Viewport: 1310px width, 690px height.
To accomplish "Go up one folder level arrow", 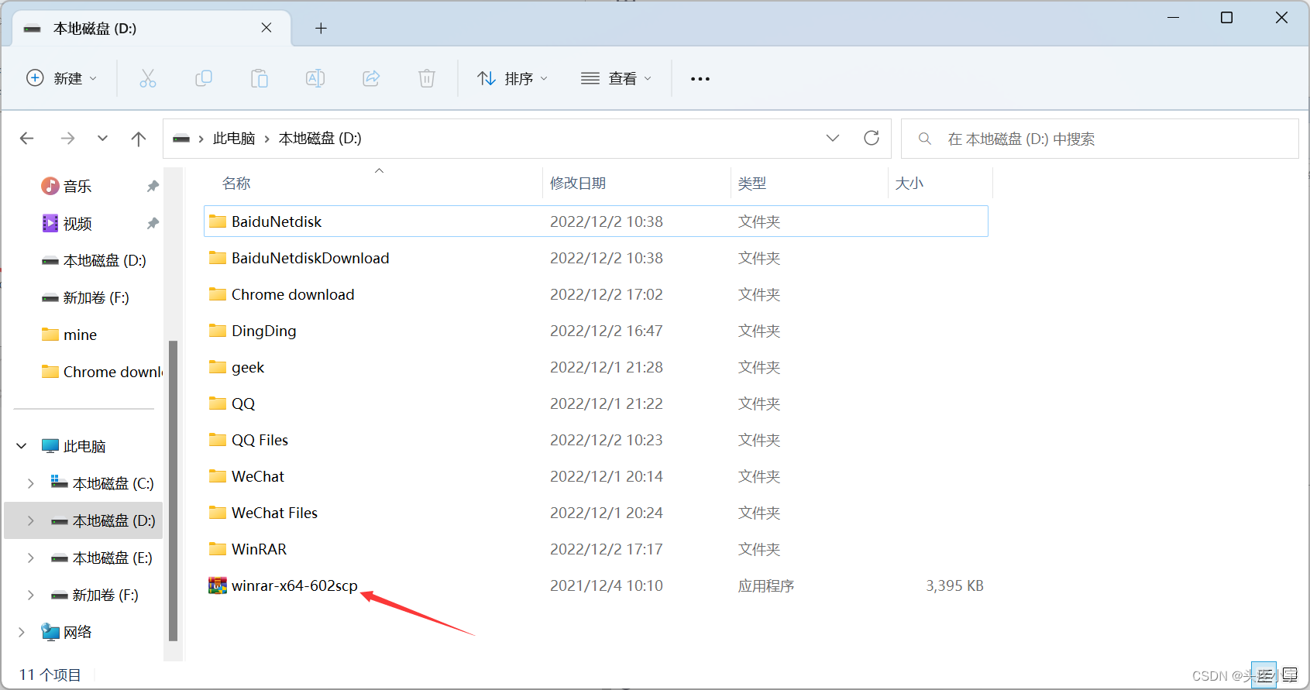I will (139, 139).
